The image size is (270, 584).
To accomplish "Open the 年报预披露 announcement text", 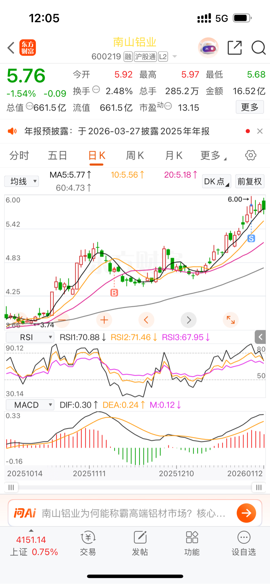I will pyautogui.click(x=117, y=131).
